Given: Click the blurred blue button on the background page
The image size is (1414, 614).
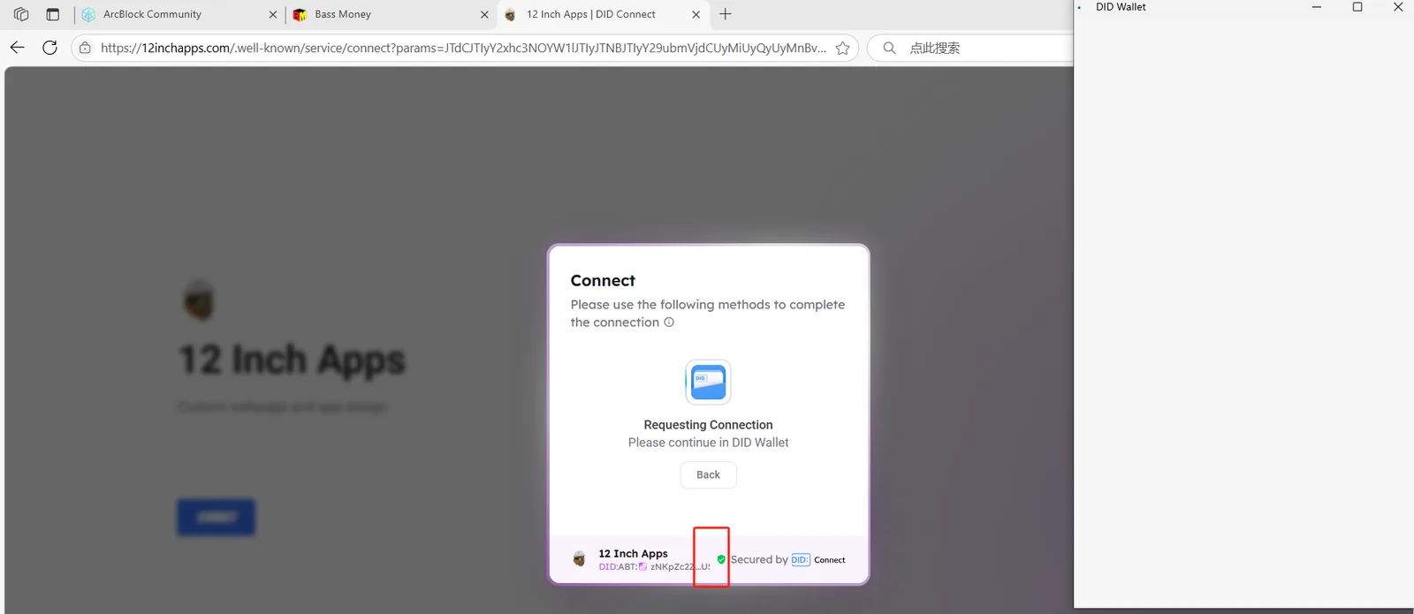Looking at the screenshot, I should [216, 517].
